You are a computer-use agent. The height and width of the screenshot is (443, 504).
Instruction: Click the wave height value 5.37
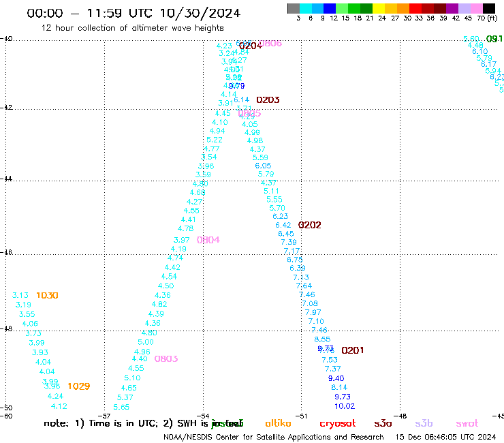point(125,397)
